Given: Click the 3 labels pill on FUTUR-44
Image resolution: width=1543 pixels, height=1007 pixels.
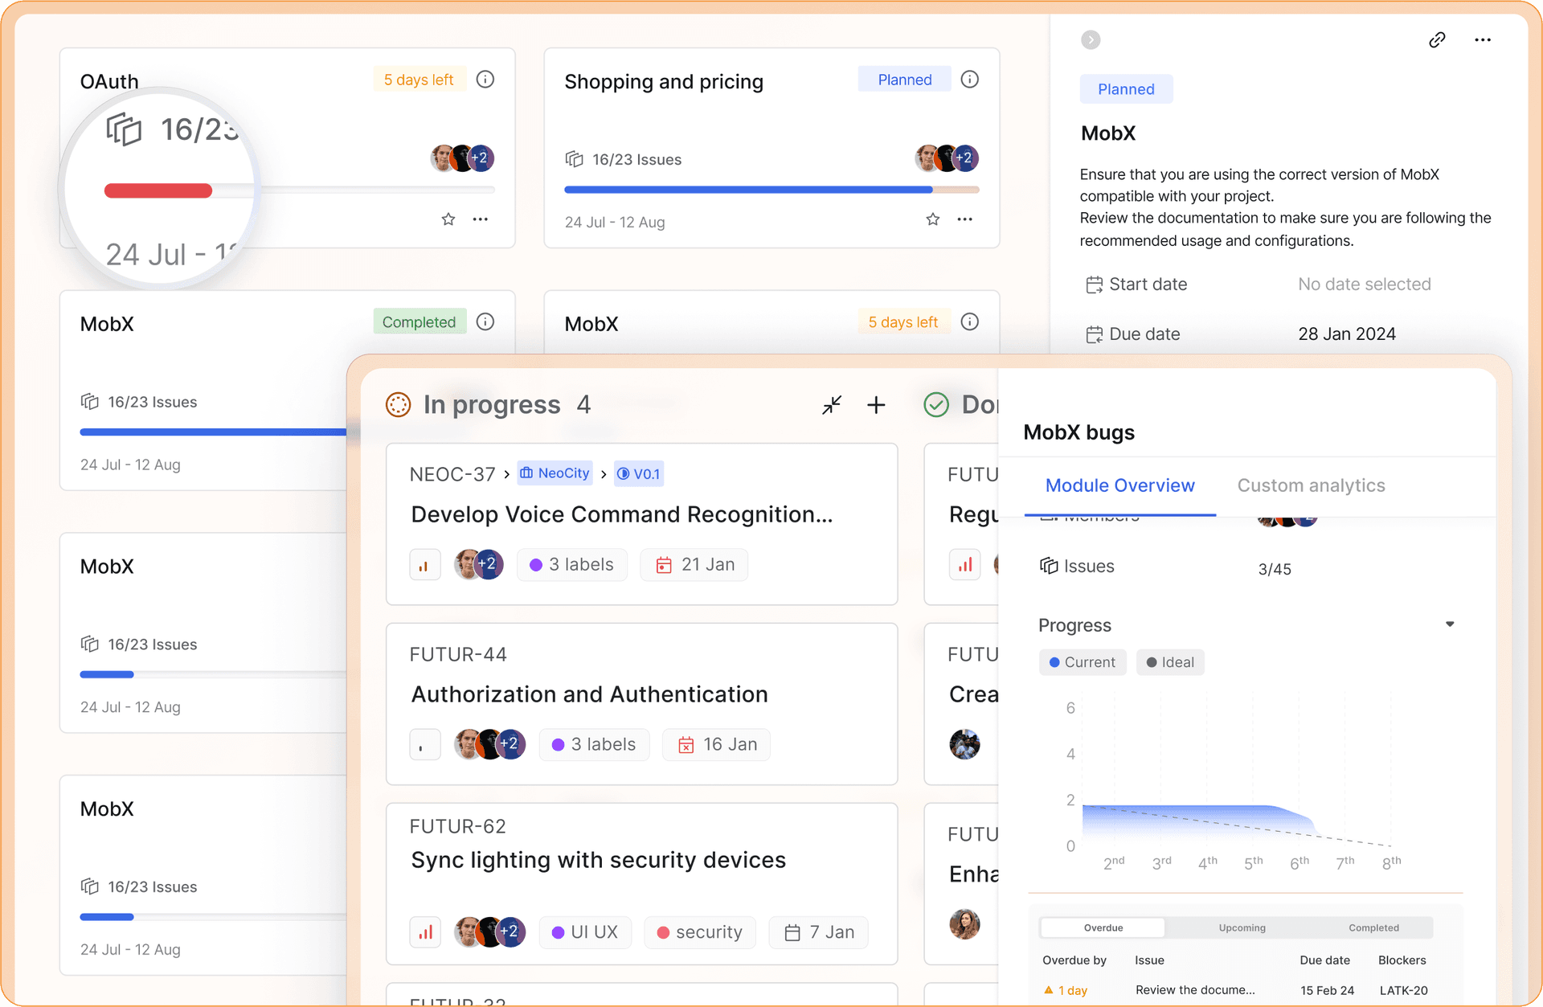Looking at the screenshot, I should (594, 744).
